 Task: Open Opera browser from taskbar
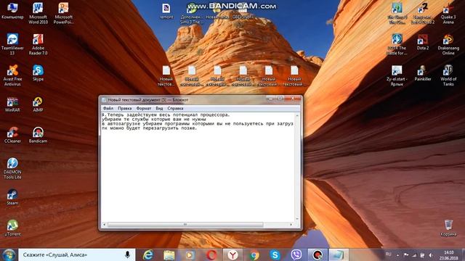click(211, 254)
